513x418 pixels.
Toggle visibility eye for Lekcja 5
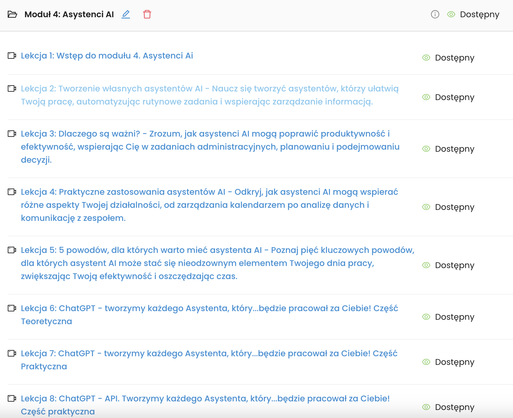[426, 265]
